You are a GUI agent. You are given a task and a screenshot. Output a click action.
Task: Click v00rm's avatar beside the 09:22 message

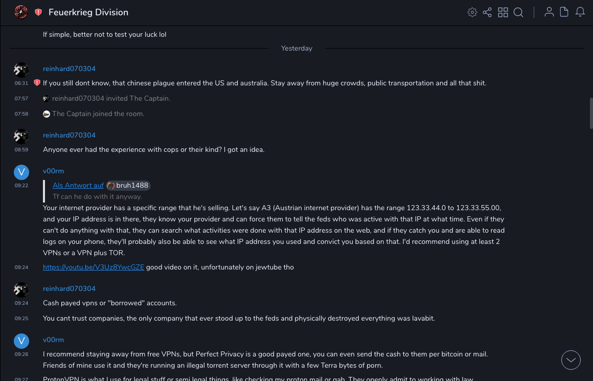(x=21, y=172)
